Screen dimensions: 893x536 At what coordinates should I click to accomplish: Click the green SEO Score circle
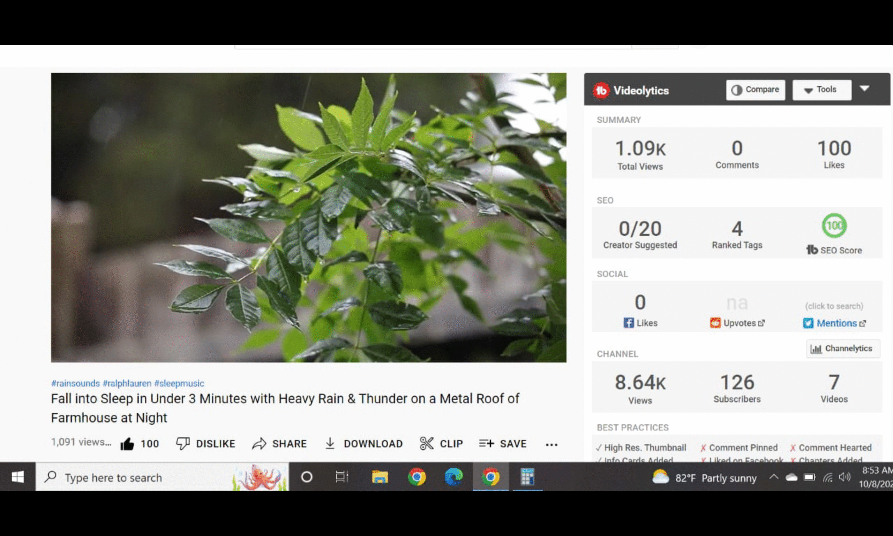(x=834, y=226)
